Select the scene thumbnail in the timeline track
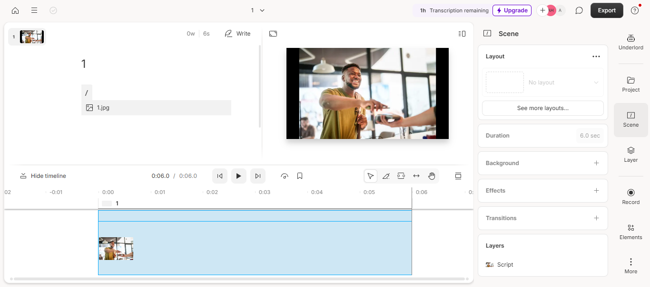This screenshot has width=650, height=287. (116, 249)
